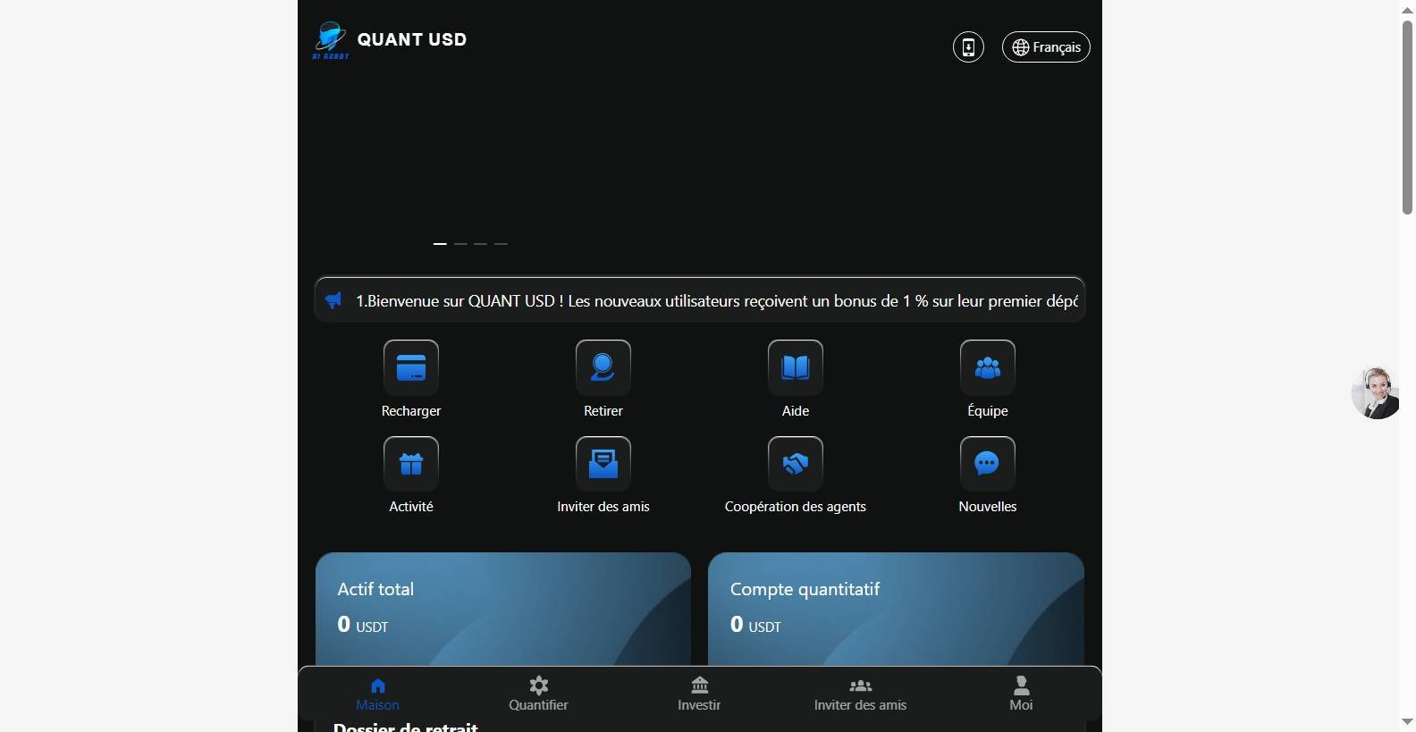Open the Équipe team icon

(x=988, y=367)
